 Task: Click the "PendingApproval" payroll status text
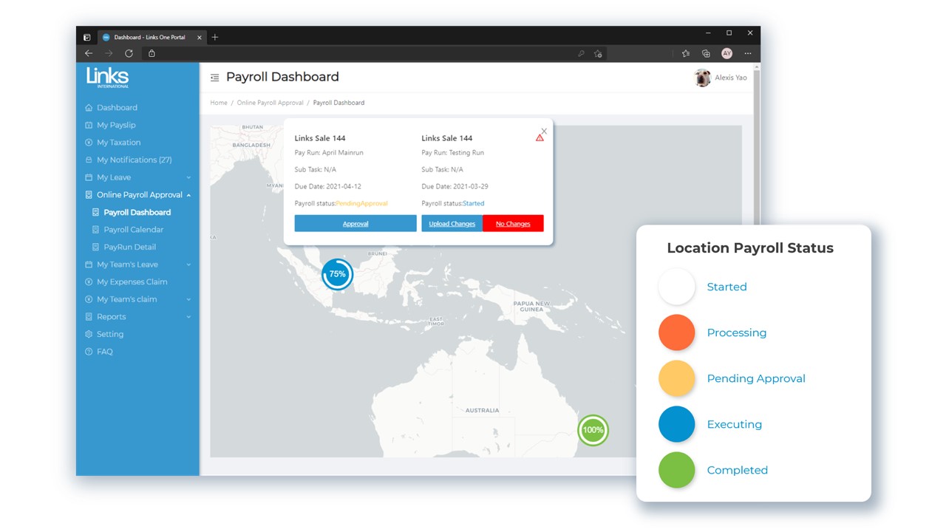coord(362,204)
